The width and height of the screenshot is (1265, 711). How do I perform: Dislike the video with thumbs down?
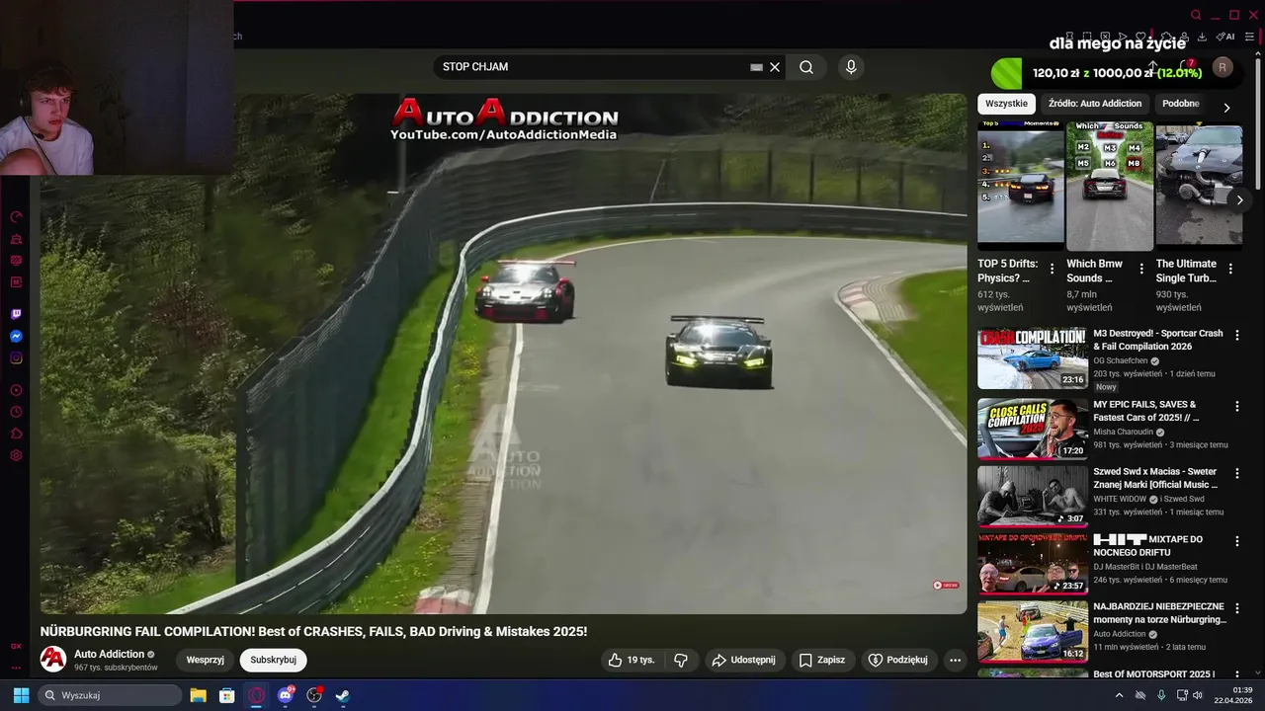681,660
